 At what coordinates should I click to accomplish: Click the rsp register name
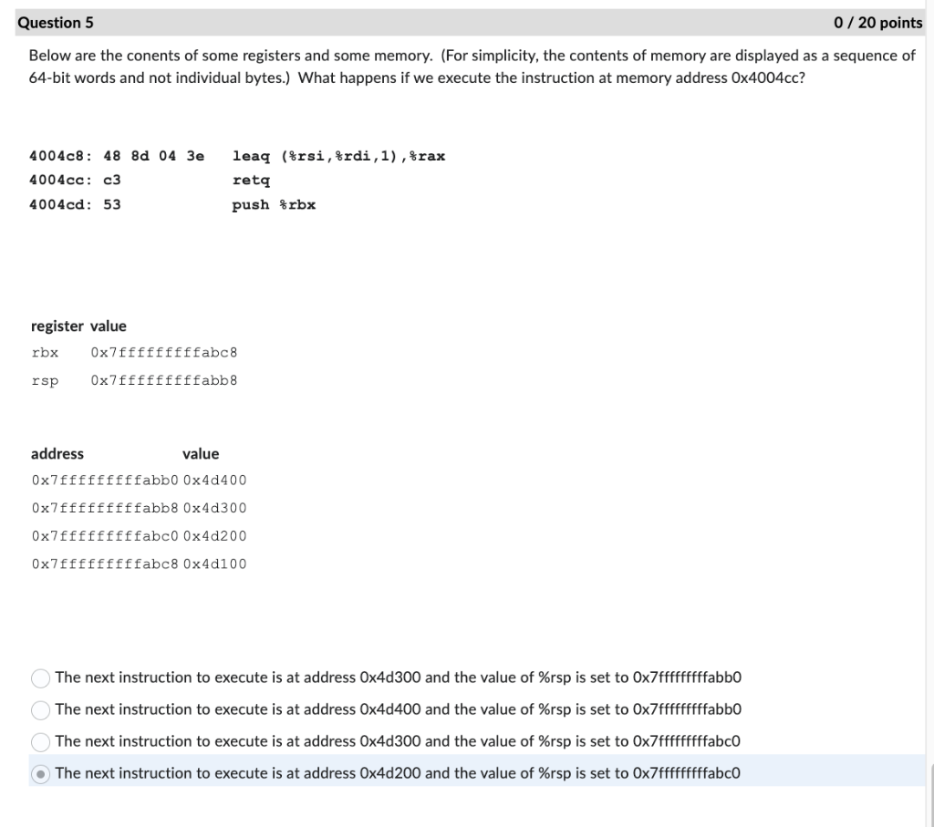coord(46,380)
